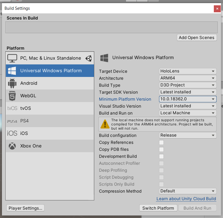
Task: Open the Build Type dropdown showing D3D Project
Action: point(188,85)
